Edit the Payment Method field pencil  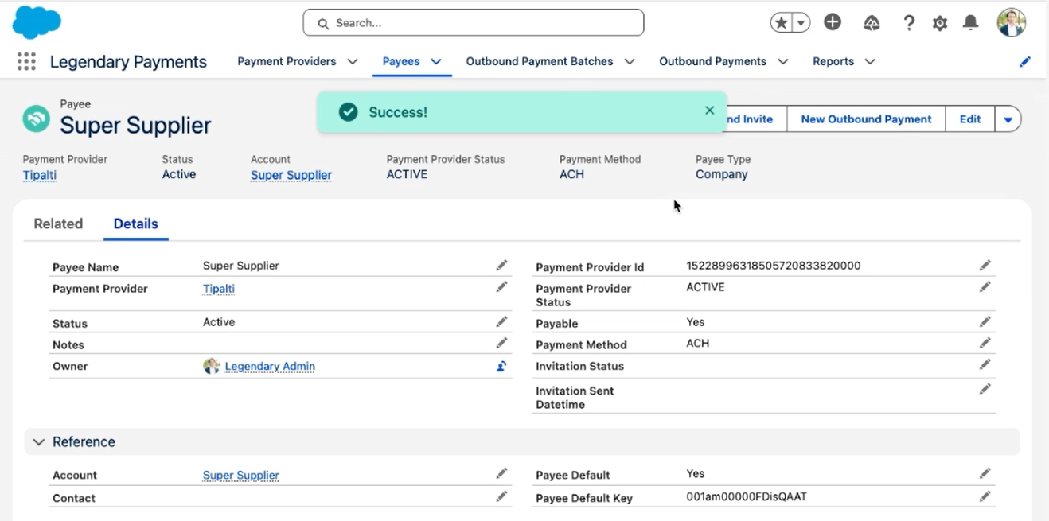point(985,344)
